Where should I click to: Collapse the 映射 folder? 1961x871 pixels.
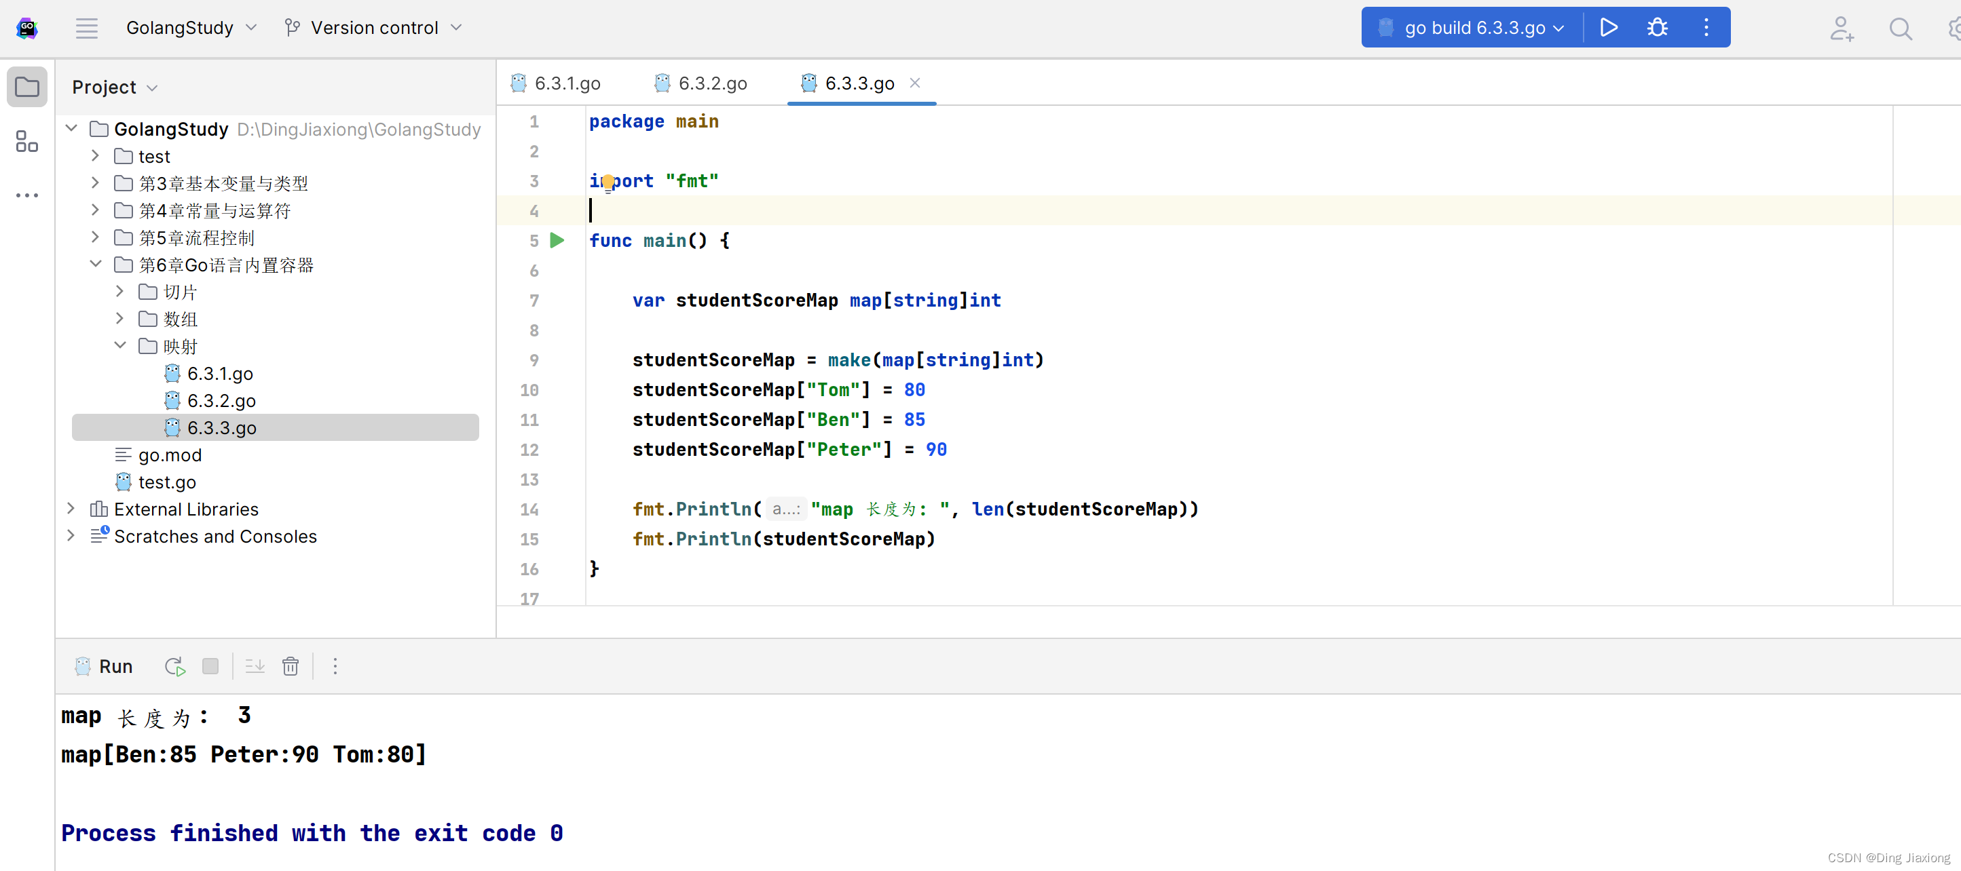(119, 346)
